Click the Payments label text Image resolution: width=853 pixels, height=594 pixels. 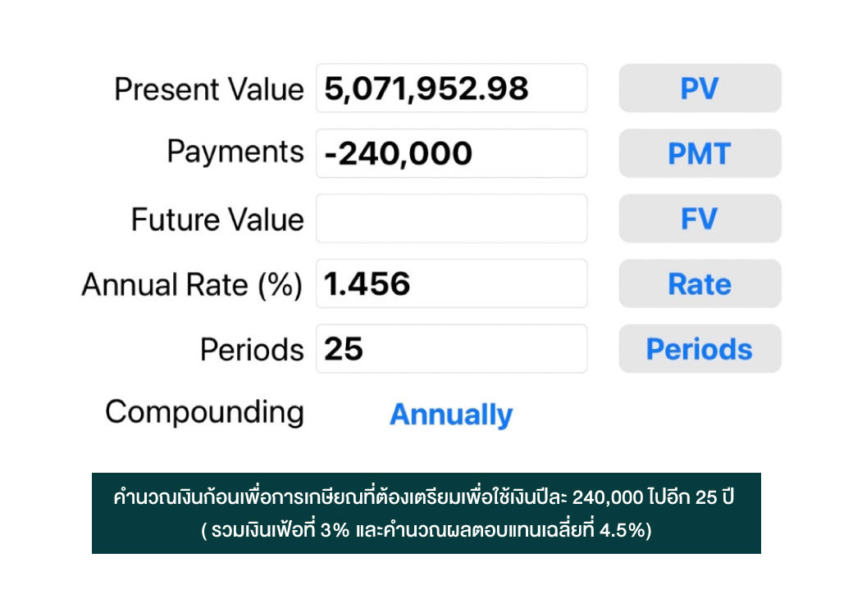point(235,152)
